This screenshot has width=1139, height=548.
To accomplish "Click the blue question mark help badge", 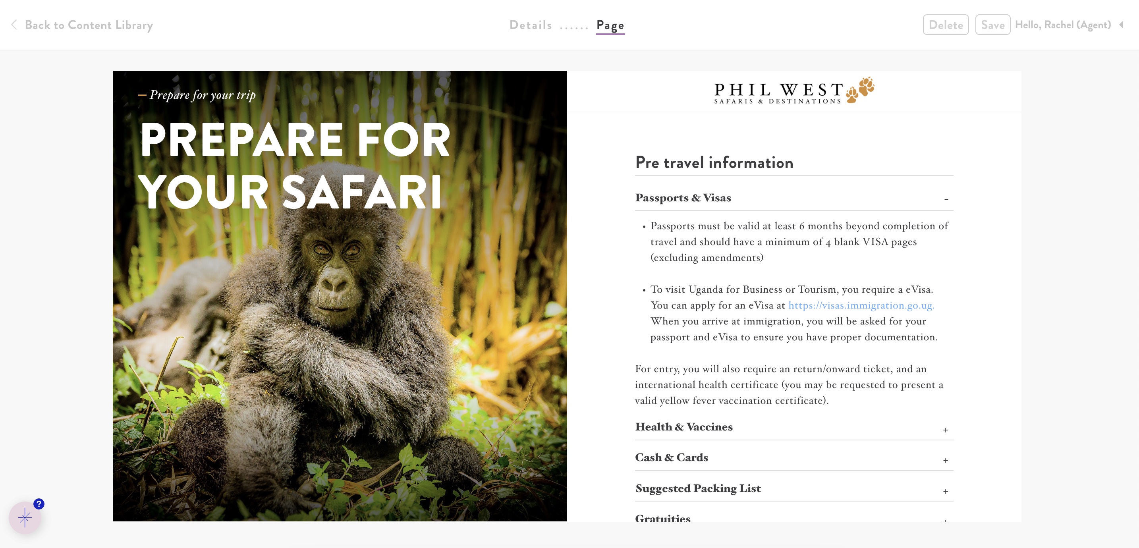I will tap(39, 504).
